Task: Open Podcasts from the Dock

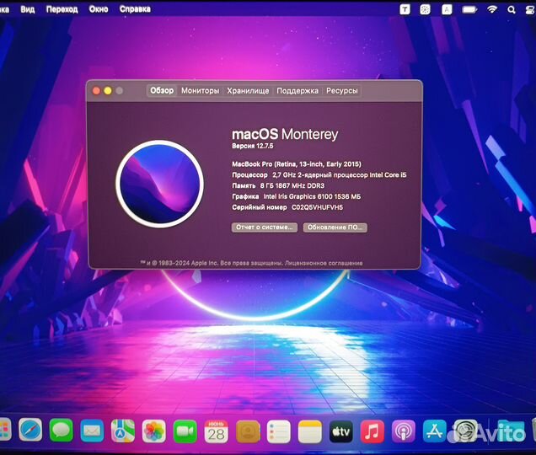Action: (404, 431)
